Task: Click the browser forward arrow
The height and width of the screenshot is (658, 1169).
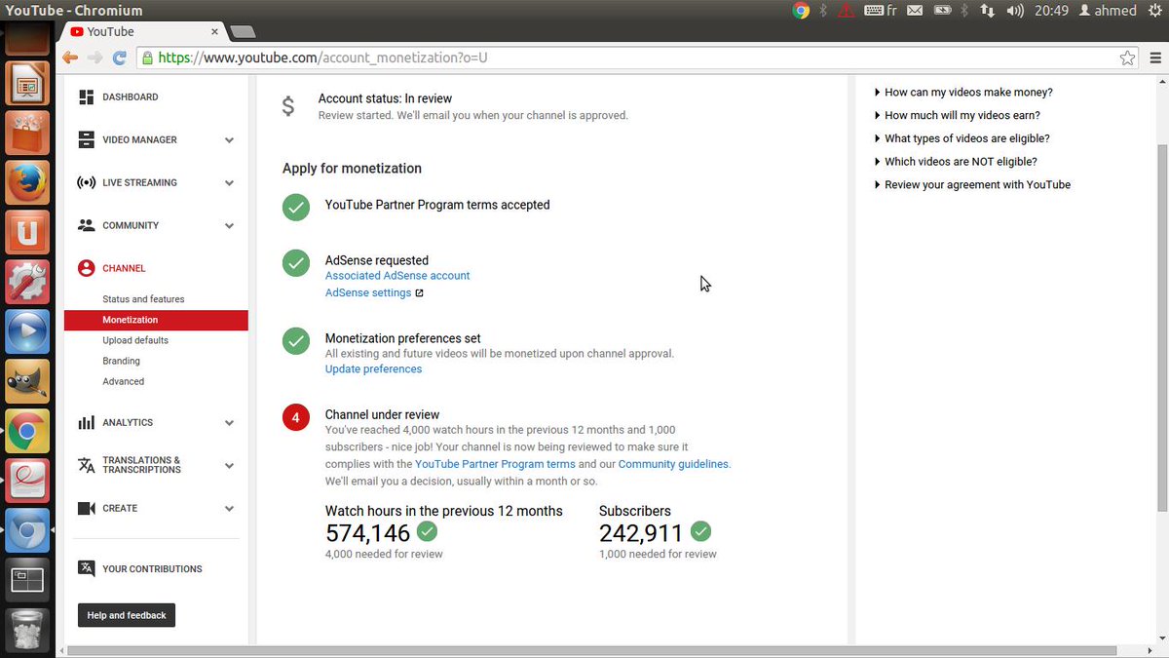Action: [94, 58]
